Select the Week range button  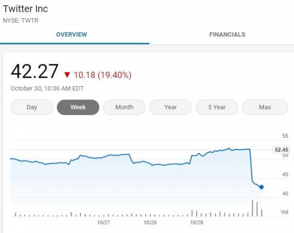[x=78, y=107]
